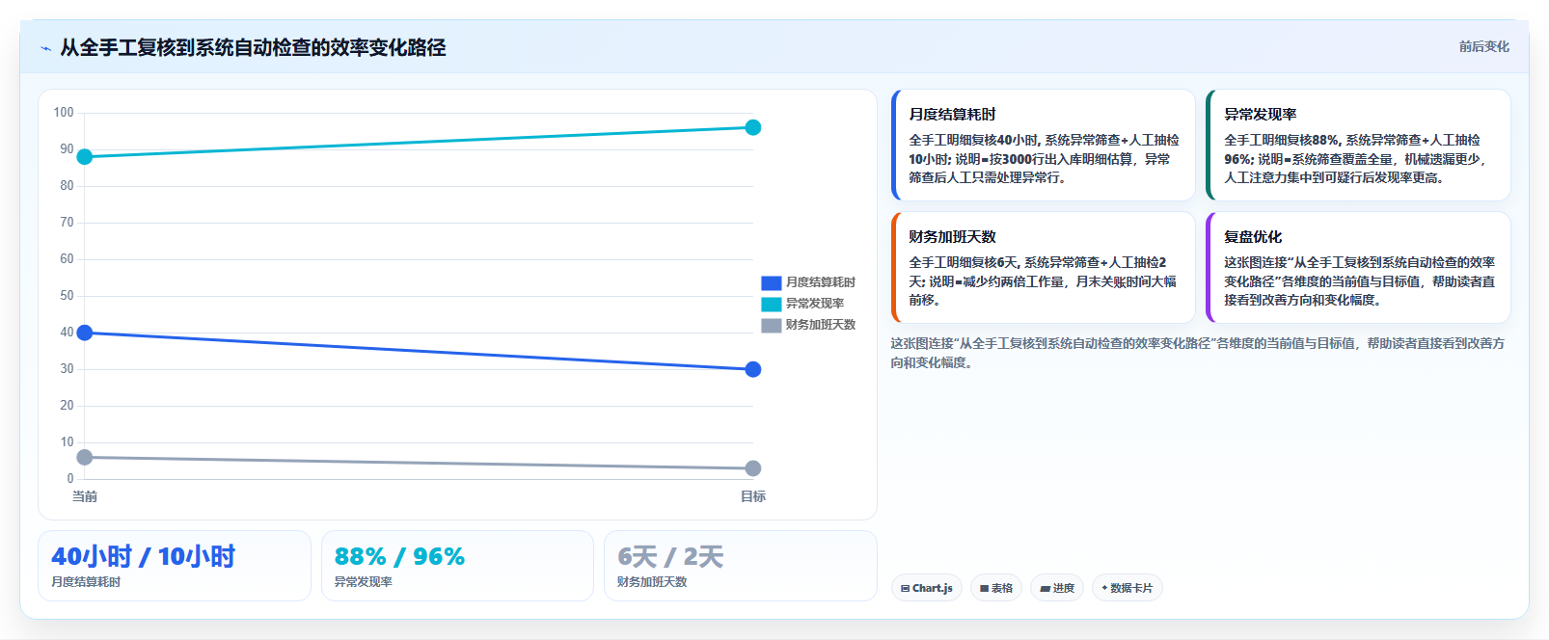Click the 表格 tag chip

click(996, 588)
